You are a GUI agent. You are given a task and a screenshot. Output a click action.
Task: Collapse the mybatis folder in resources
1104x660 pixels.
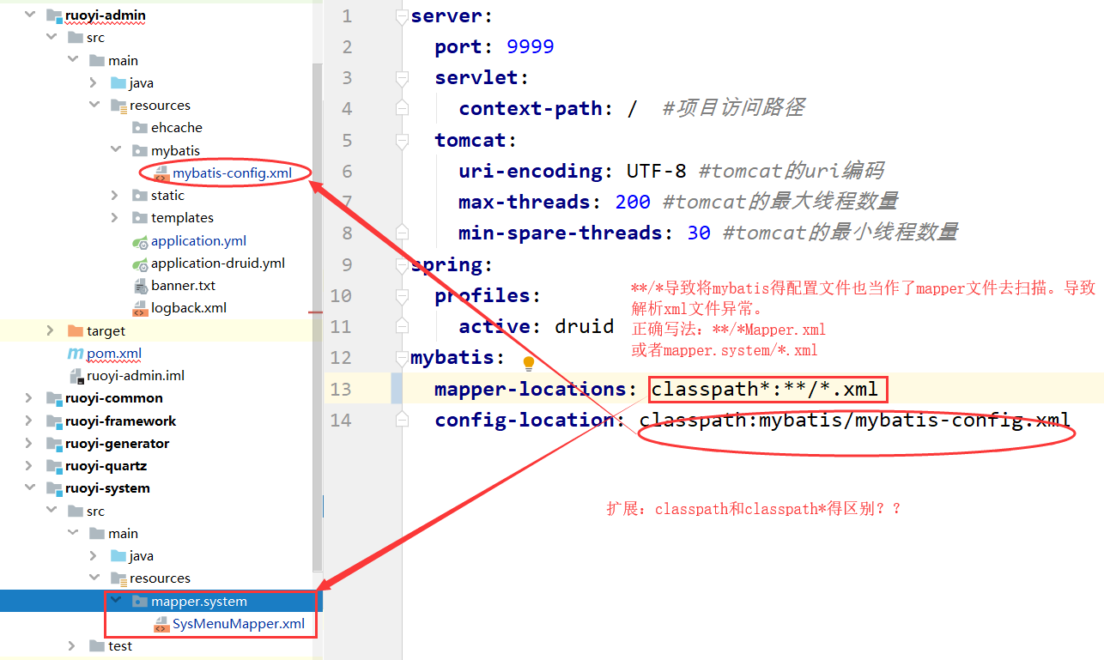click(116, 150)
